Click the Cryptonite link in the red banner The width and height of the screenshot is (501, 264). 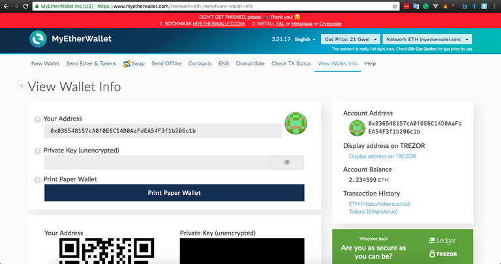pyautogui.click(x=330, y=24)
